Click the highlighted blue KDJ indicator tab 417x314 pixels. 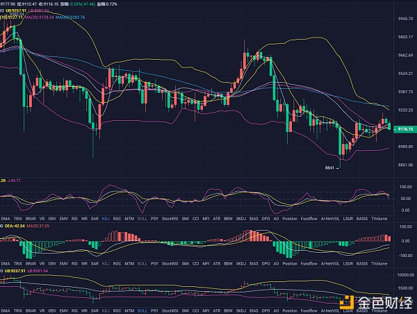(106, 219)
